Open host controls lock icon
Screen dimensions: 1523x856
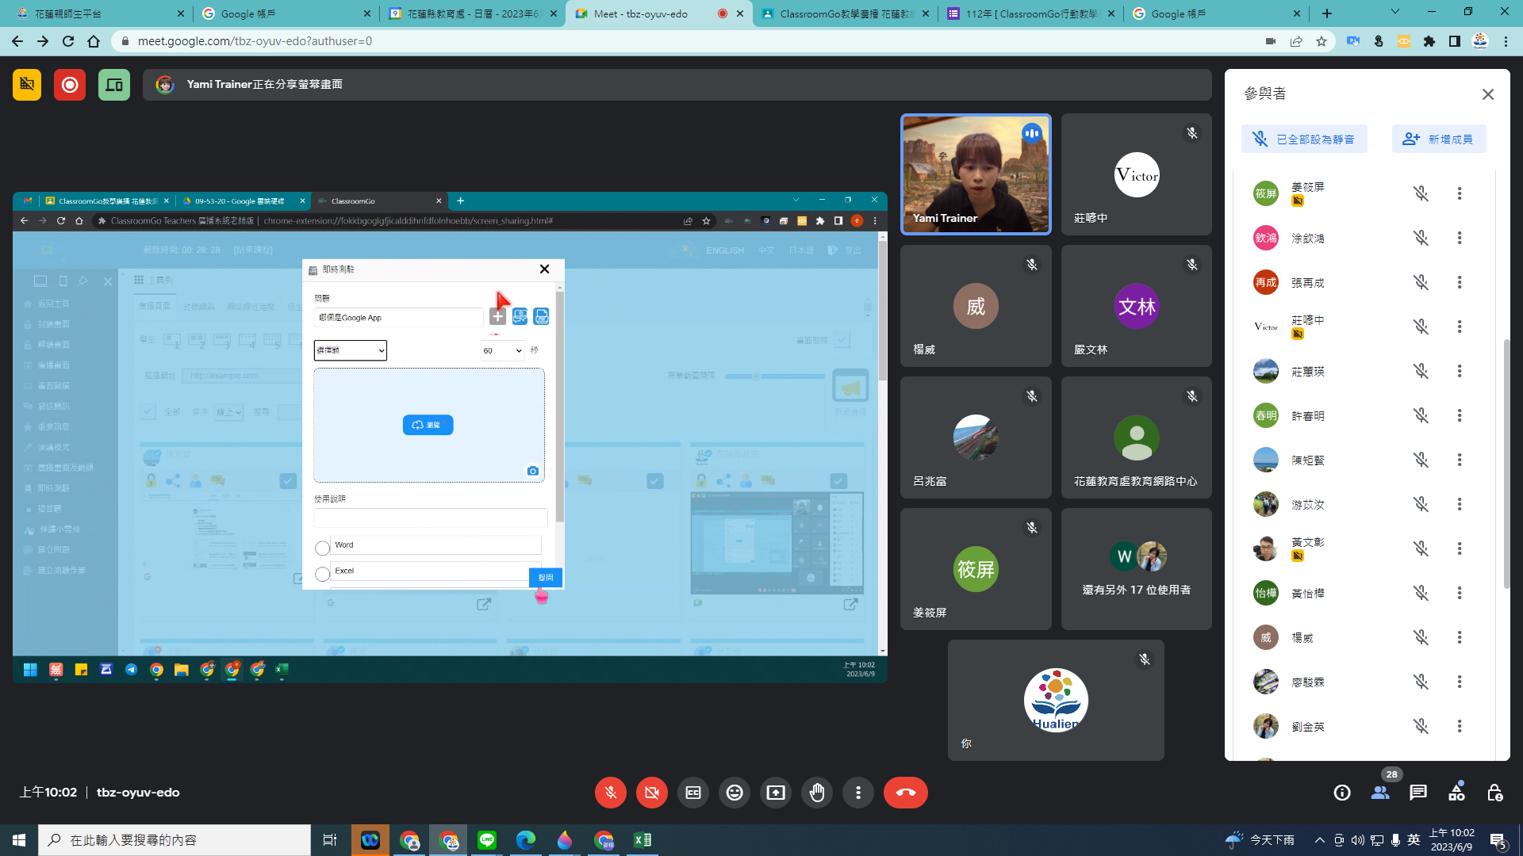1494,793
